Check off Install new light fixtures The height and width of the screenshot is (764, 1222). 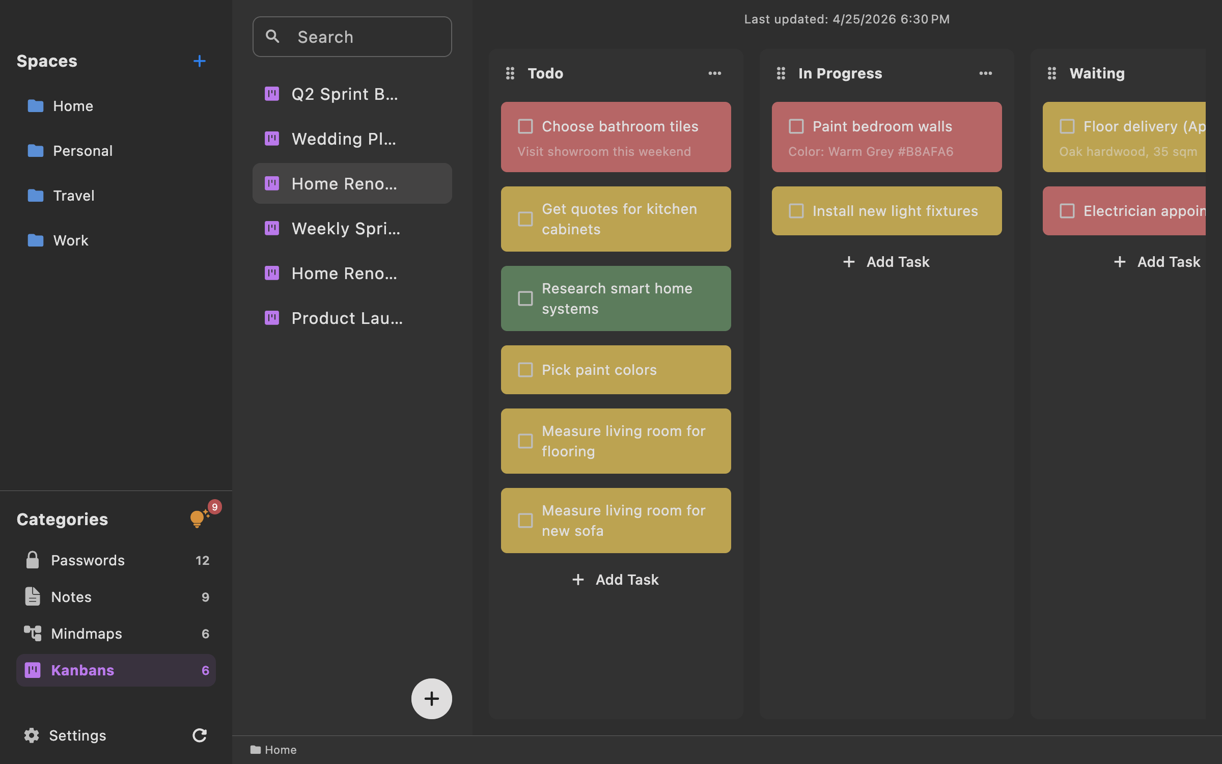click(x=796, y=211)
